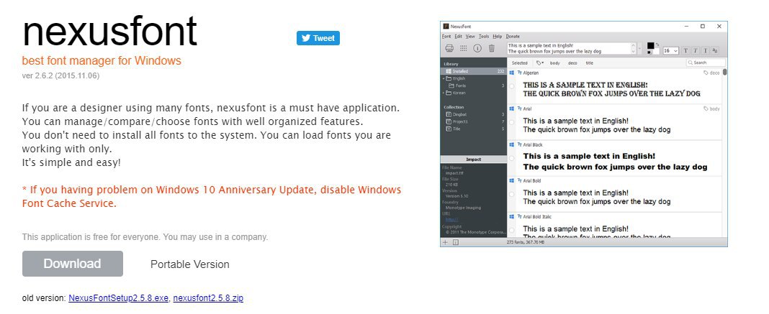This screenshot has height=314, width=769.
Task: Open the sample text history dropdown arrow
Action: (x=640, y=48)
